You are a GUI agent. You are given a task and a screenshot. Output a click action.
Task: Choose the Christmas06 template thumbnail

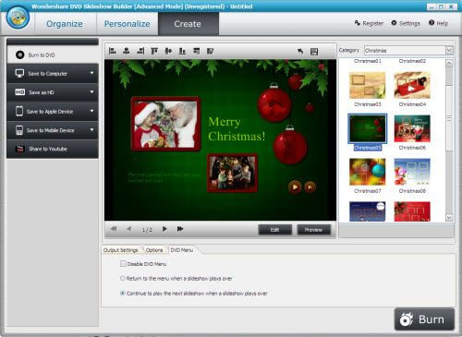coord(412,128)
